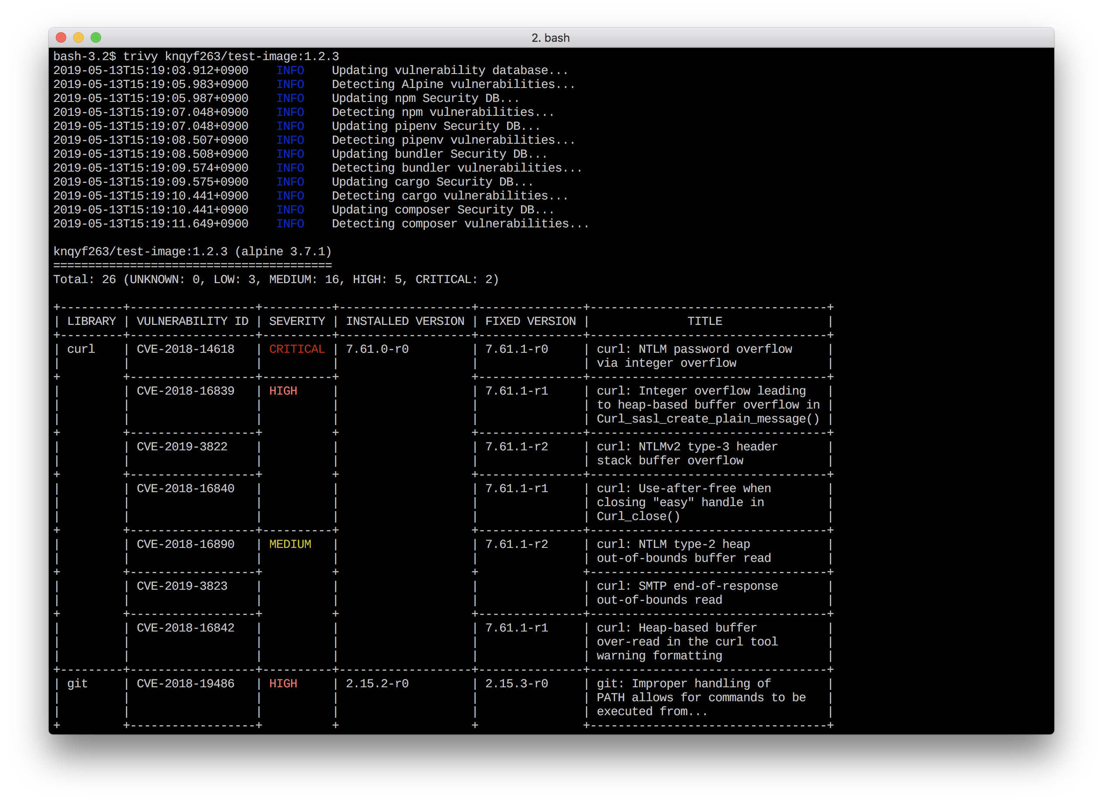Click the red close window button

[x=61, y=37]
